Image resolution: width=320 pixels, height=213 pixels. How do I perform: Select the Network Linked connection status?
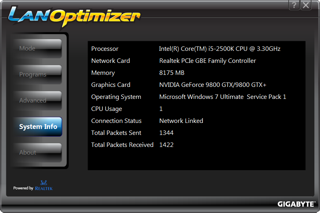point(181,121)
